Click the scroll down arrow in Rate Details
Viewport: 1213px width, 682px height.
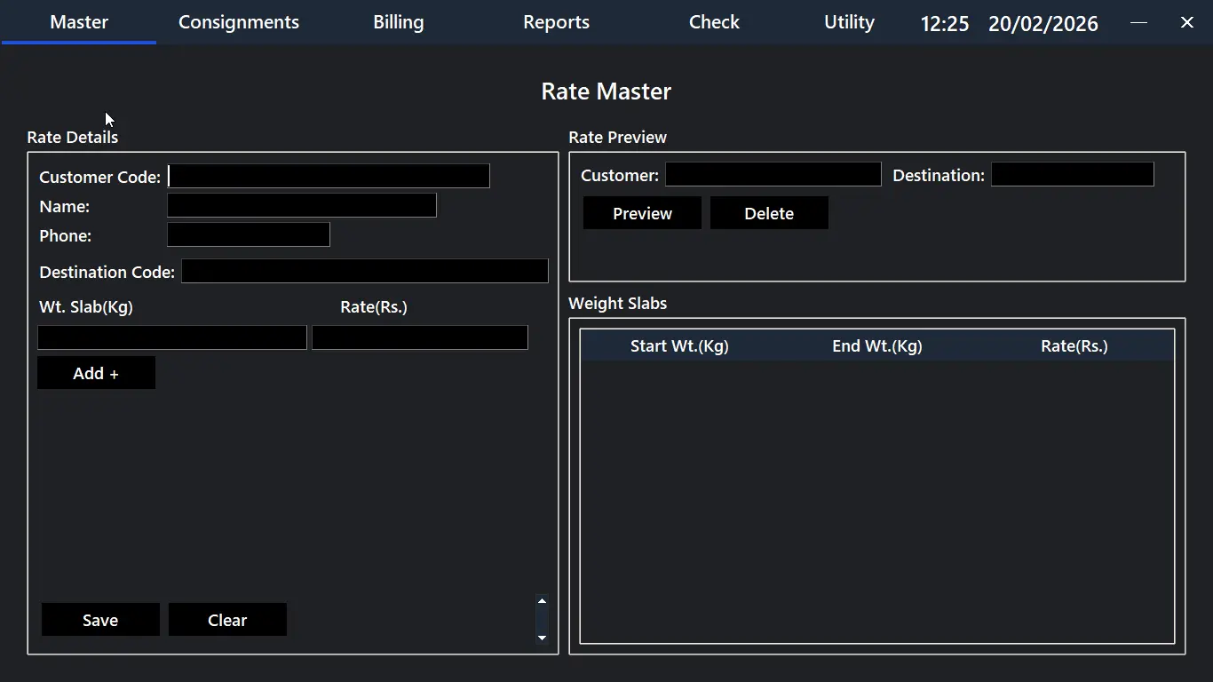[542, 638]
